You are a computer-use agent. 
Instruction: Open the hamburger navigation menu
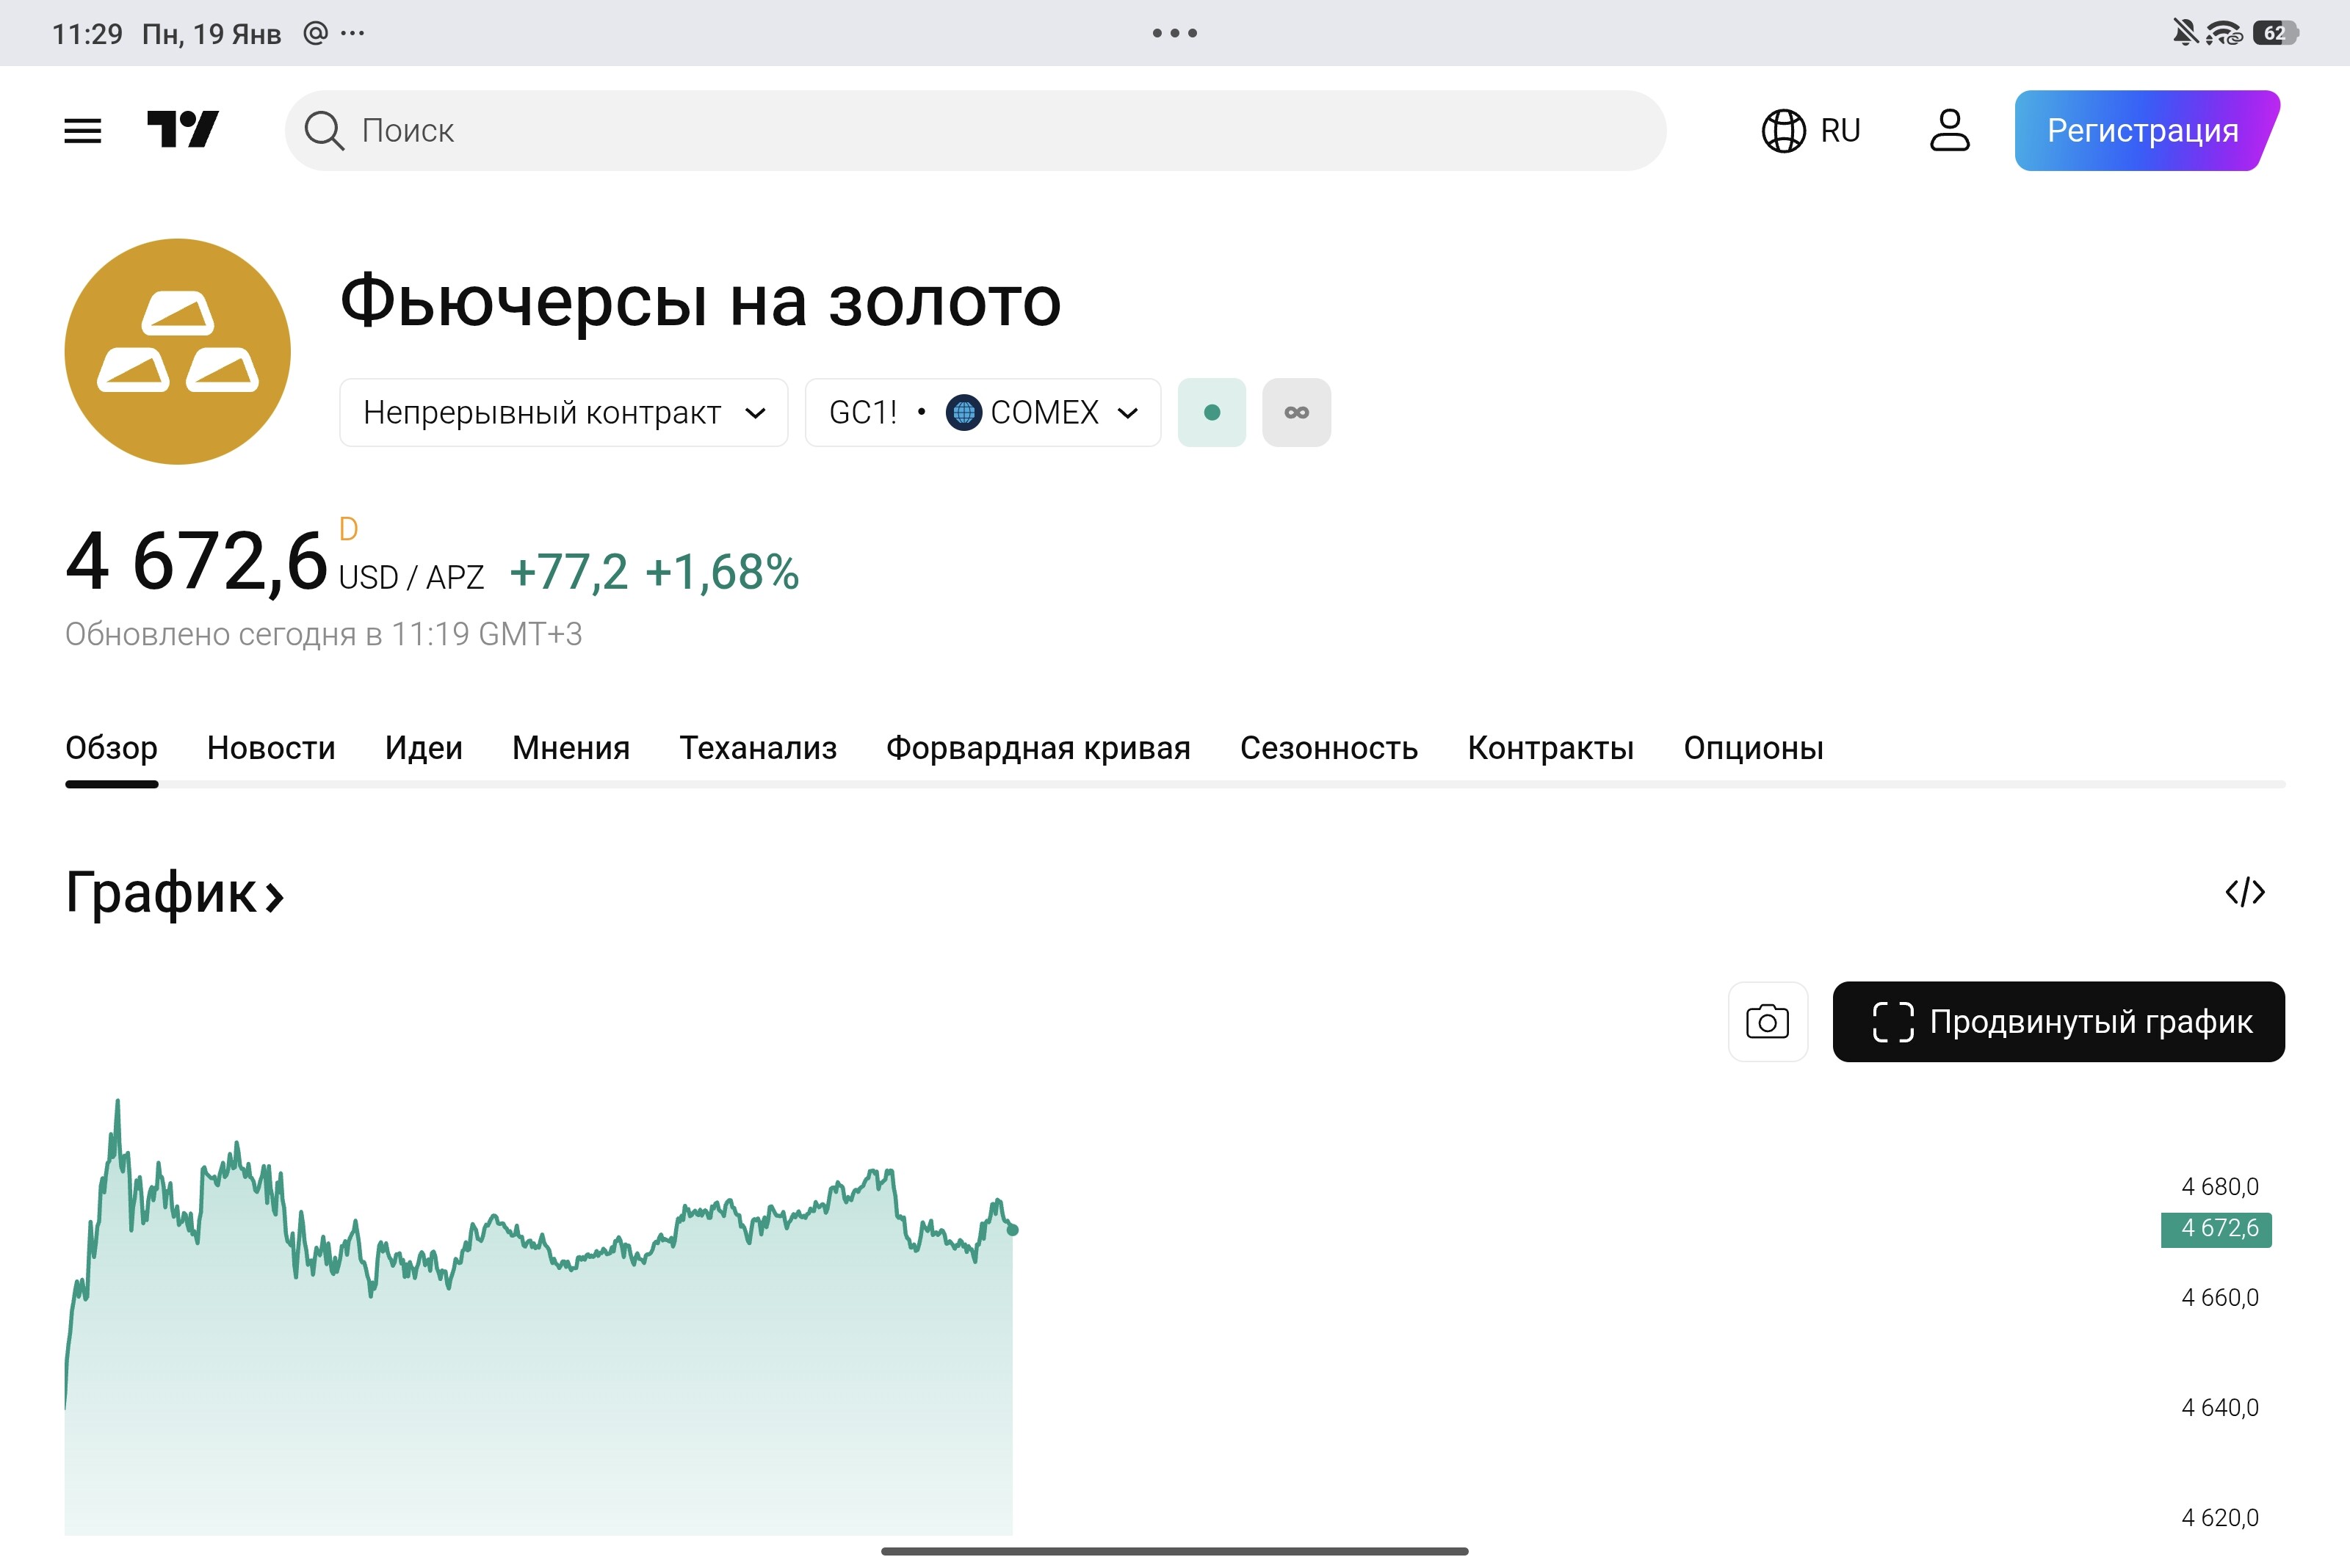point(83,129)
